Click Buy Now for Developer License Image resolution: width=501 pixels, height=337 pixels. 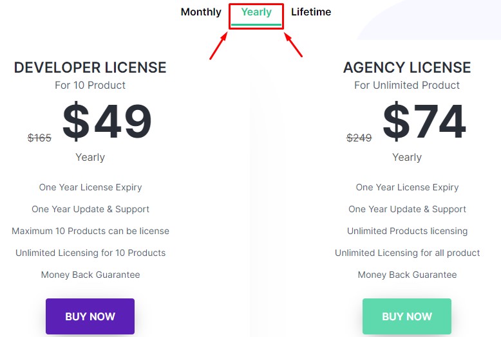(90, 316)
